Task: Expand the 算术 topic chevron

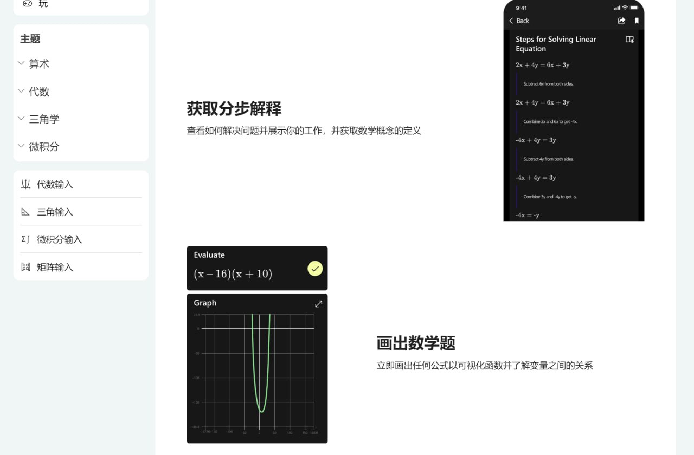Action: [x=21, y=63]
